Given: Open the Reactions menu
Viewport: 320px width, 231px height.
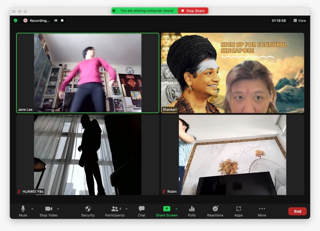Looking at the screenshot, I should pyautogui.click(x=215, y=211).
